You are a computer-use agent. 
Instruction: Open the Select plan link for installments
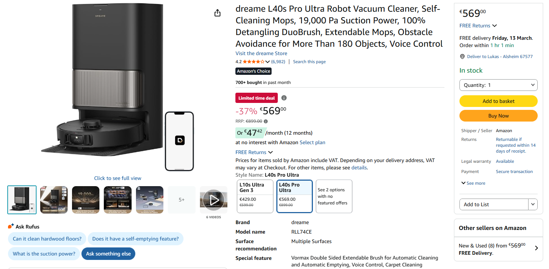click(x=312, y=142)
